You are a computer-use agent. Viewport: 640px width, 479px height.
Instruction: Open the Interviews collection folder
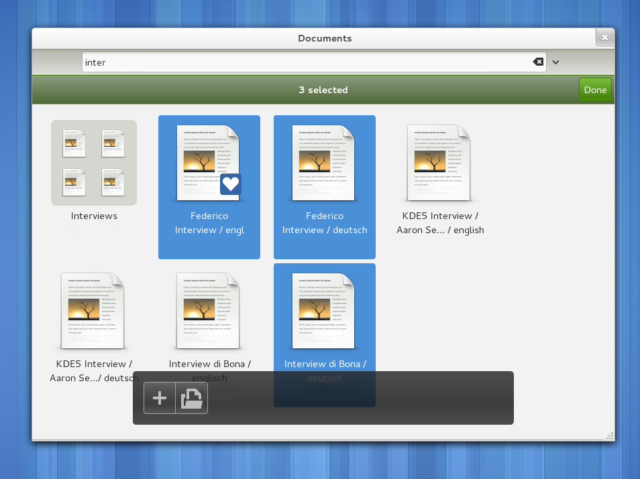click(x=94, y=163)
